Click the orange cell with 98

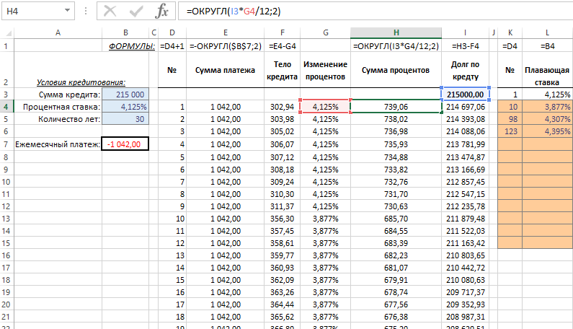510,119
